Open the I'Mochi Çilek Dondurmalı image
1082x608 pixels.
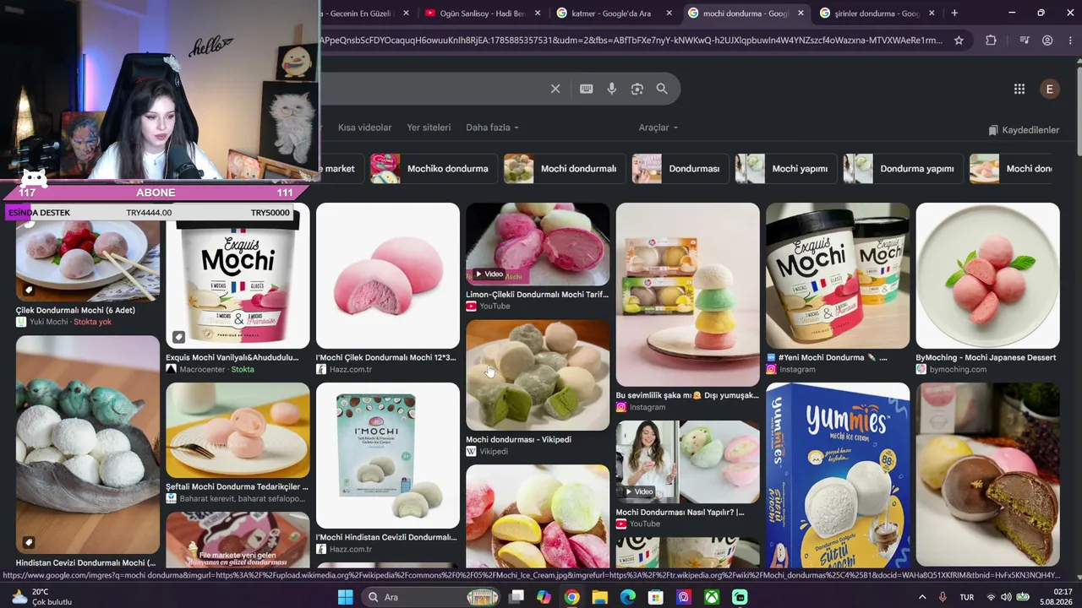coord(388,275)
